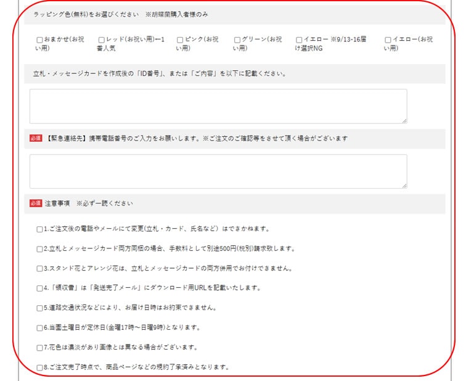Select レッド(お祝い用) wrapping color checkbox
Image resolution: width=466 pixels, height=381 pixels.
(102, 40)
